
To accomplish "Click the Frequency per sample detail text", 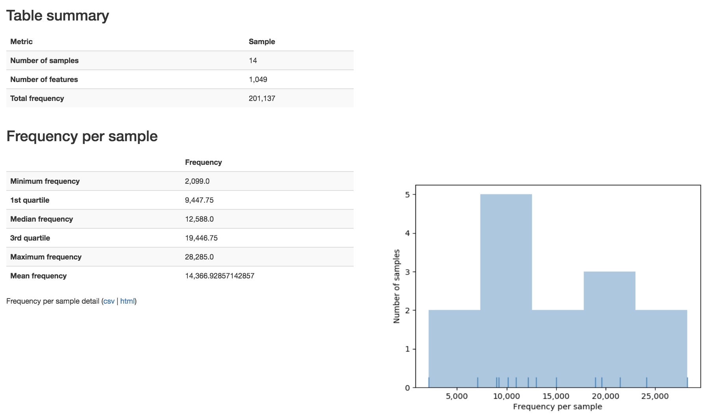I will click(53, 301).
